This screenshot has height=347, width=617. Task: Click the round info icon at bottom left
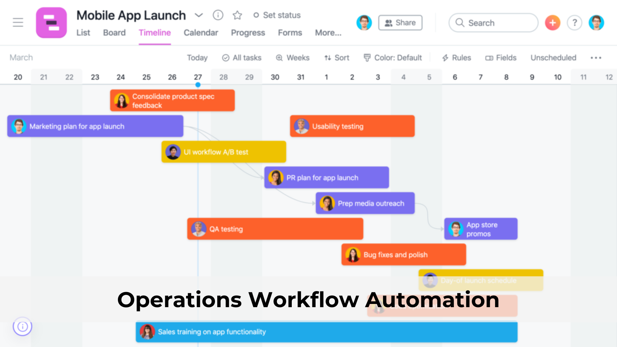pos(22,326)
